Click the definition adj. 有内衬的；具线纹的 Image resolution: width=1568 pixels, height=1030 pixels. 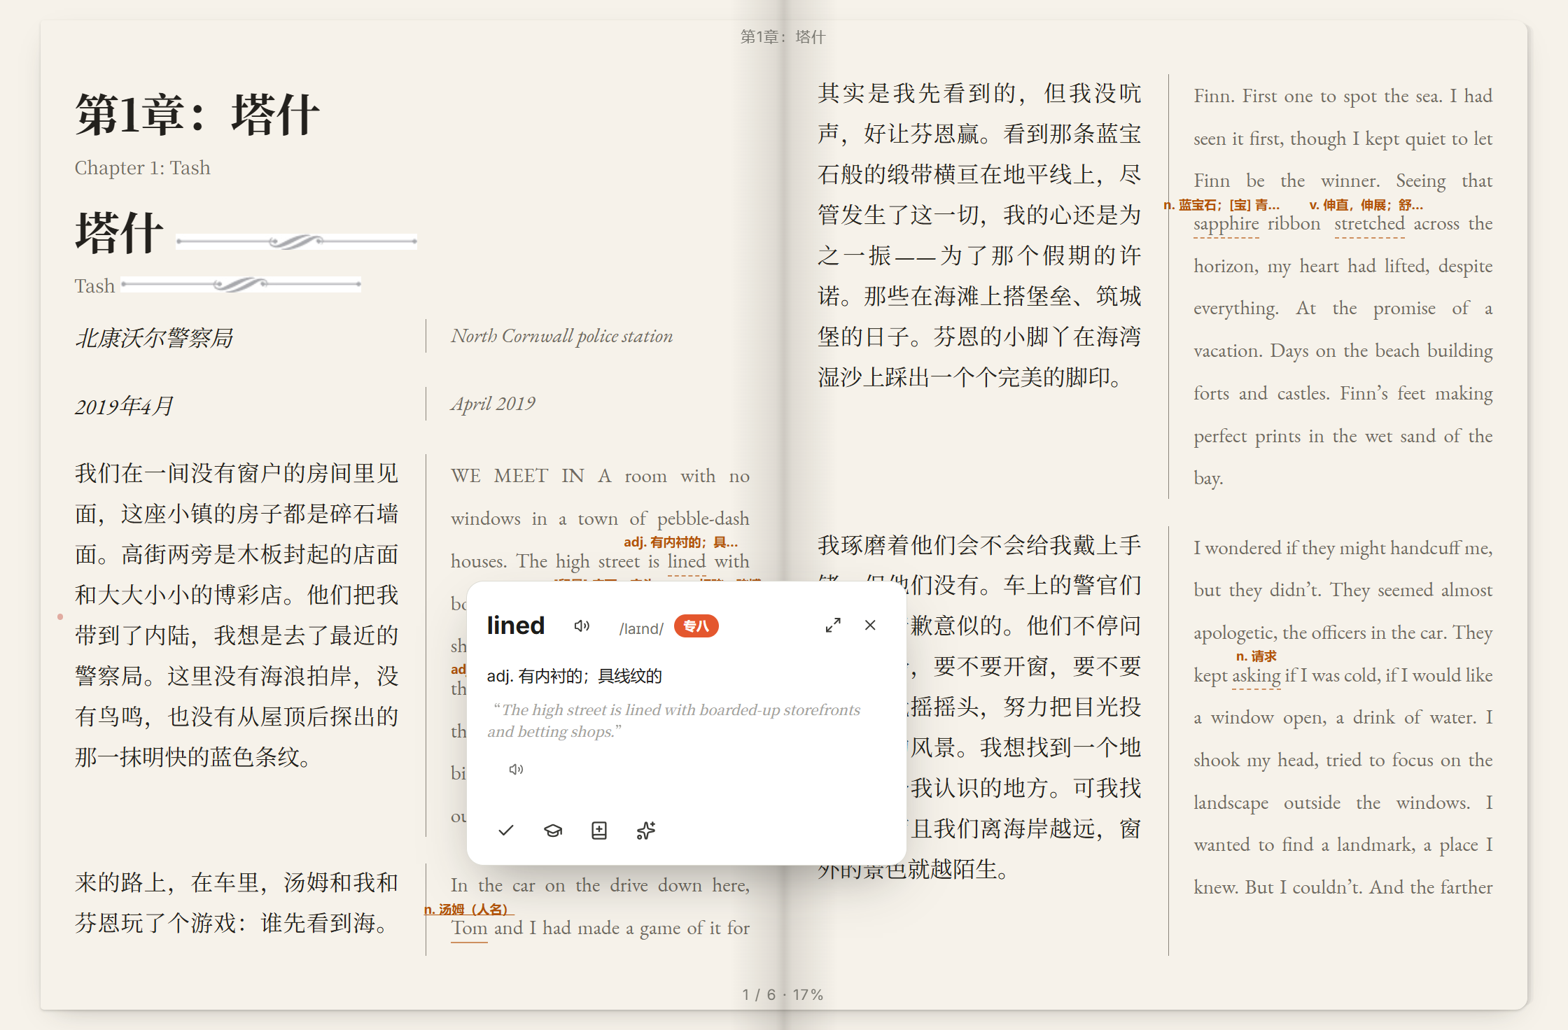575,676
